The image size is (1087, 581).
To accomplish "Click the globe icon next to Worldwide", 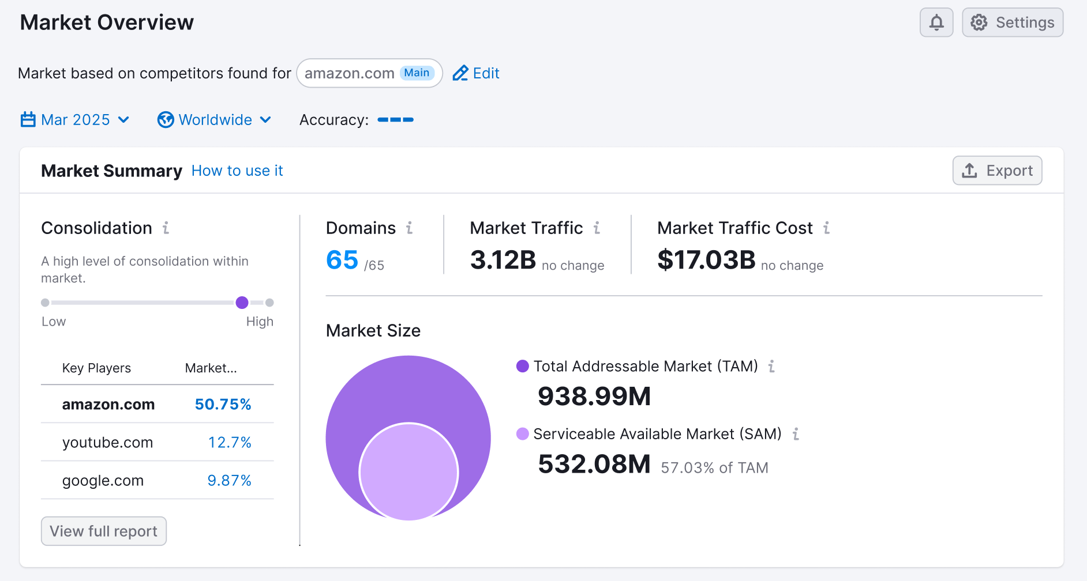I will click(166, 119).
